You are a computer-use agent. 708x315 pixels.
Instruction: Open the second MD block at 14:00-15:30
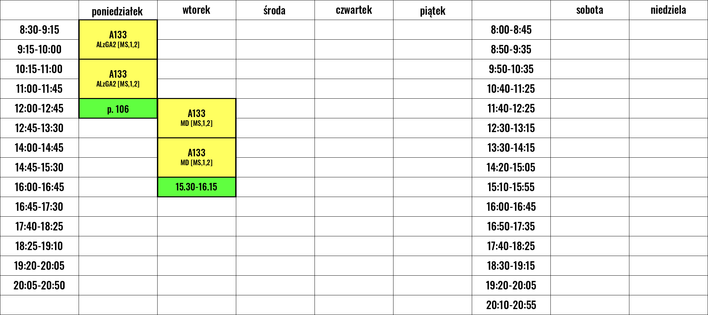coord(197,158)
